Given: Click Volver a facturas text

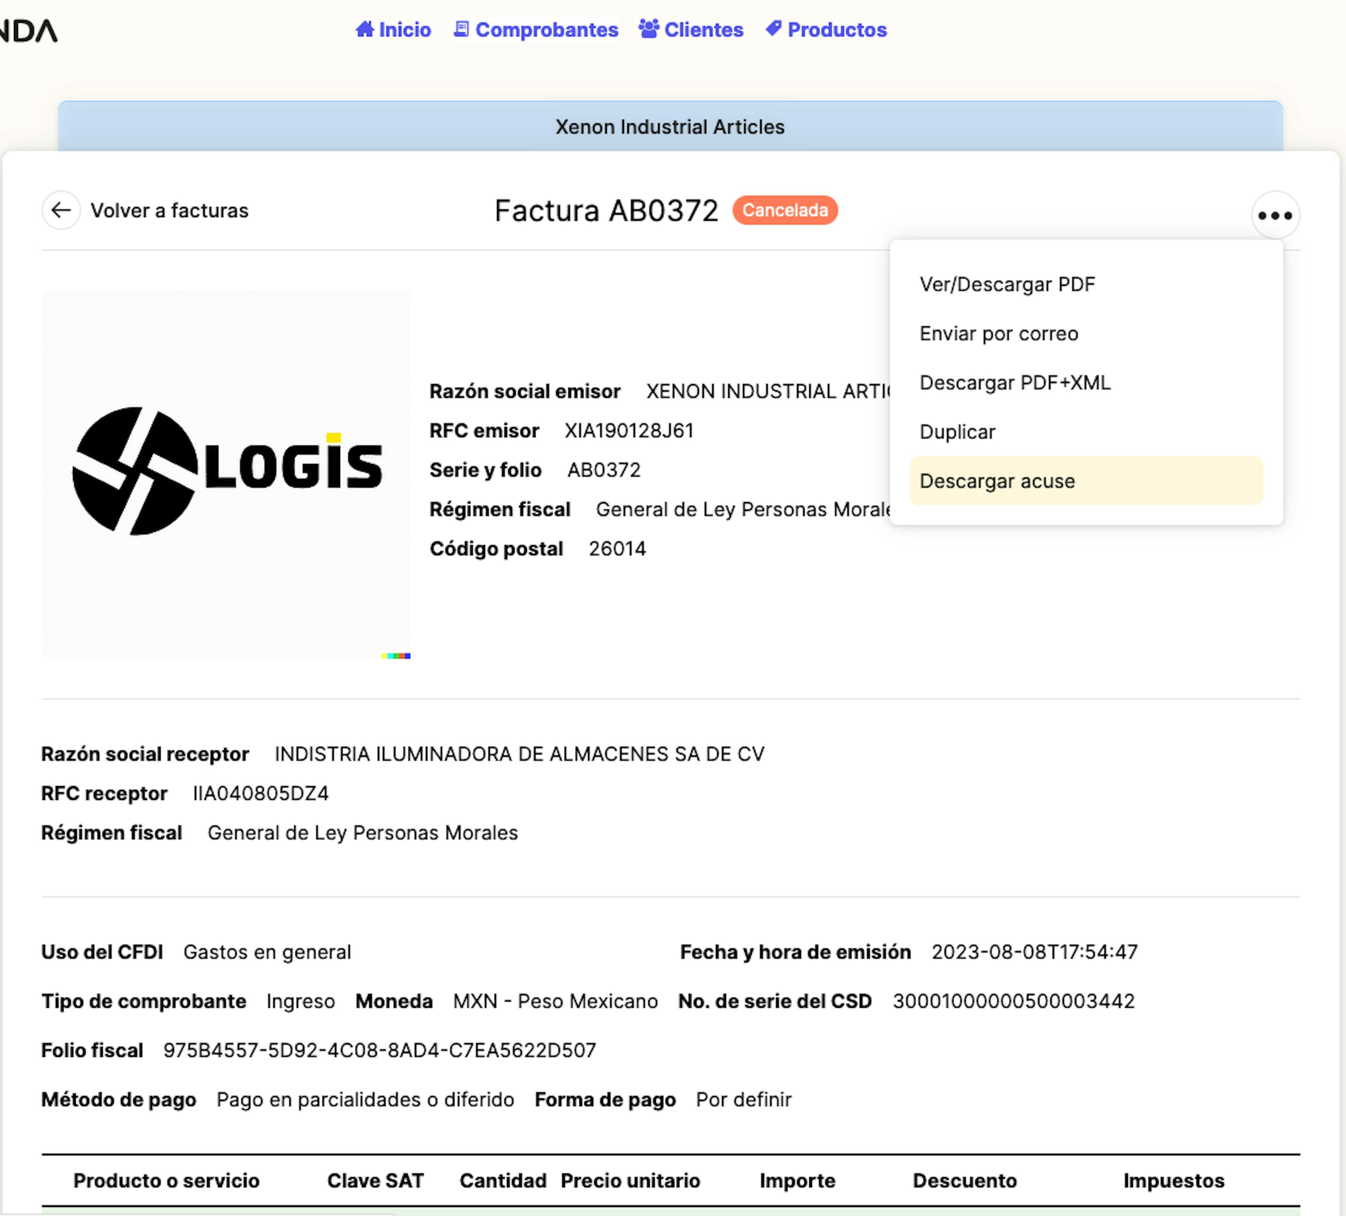Looking at the screenshot, I should click(170, 210).
